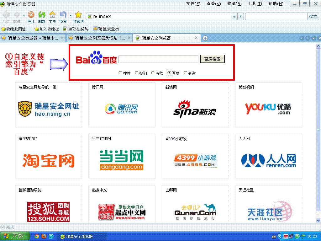Screen dimensions: 321x241
Task: Click the vertical scrollbar up arrow
Action: pos(318,46)
